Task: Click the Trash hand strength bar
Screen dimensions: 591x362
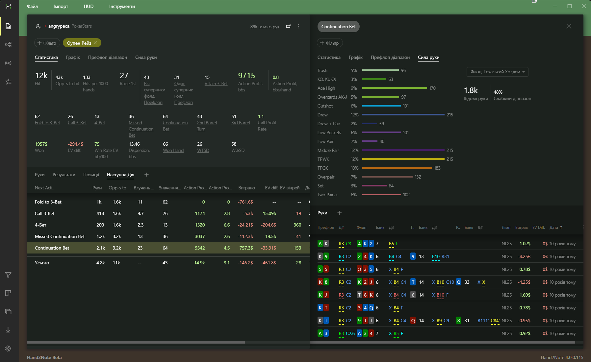Action: coord(380,70)
